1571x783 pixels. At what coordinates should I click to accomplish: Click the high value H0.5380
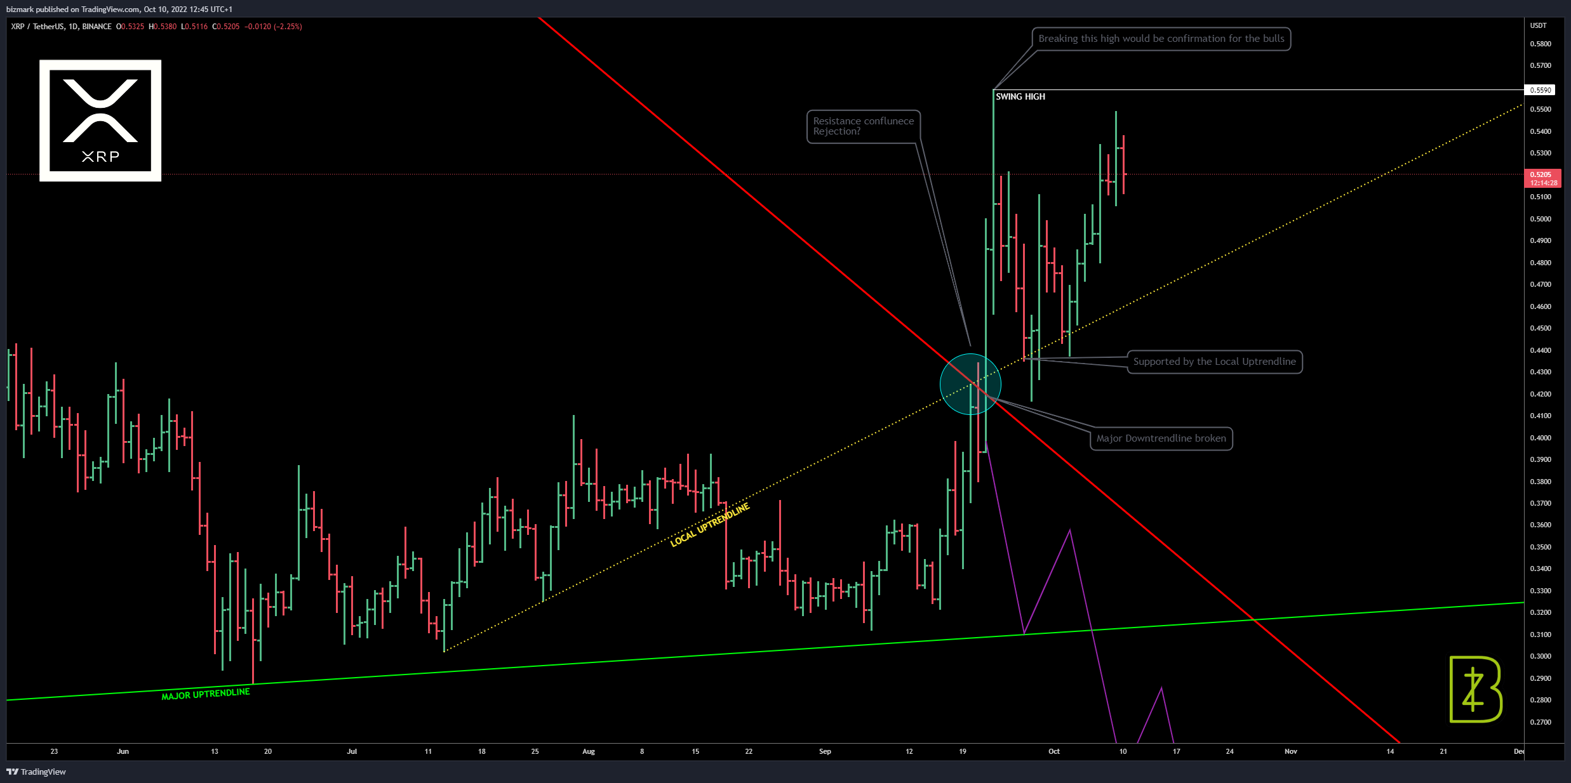(163, 27)
